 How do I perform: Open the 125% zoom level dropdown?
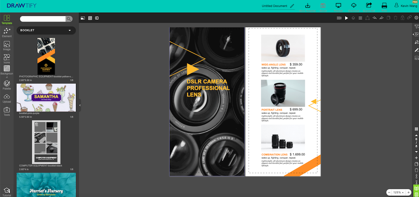398,192
